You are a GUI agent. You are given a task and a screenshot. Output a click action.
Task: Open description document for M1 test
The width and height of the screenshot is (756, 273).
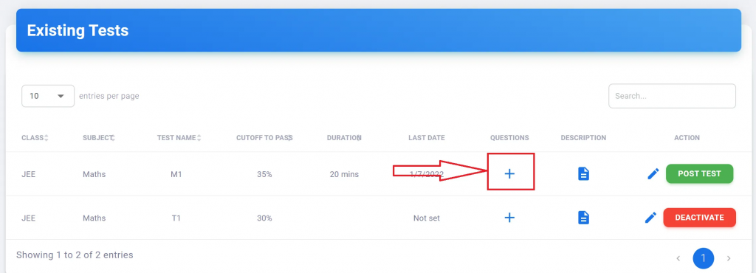[x=583, y=174]
